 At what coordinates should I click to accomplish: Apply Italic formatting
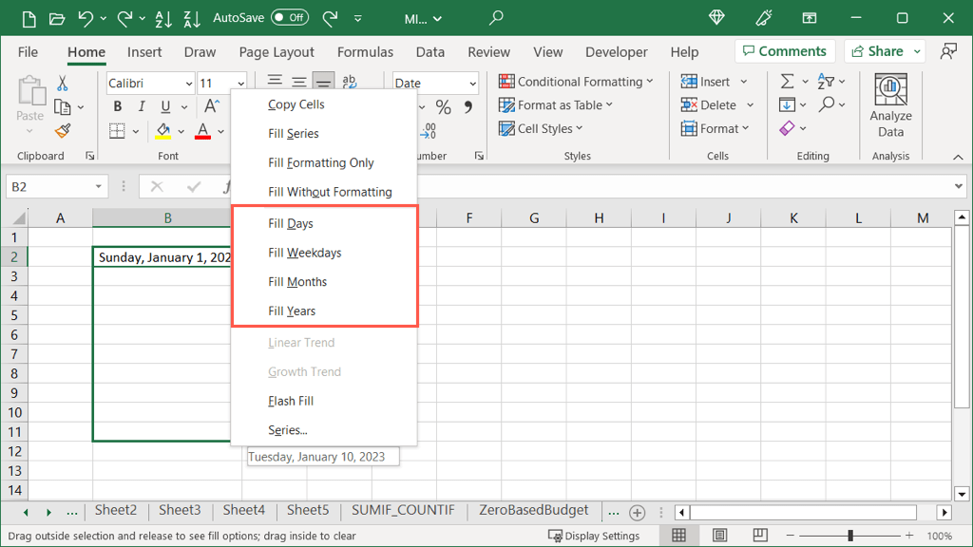tap(142, 107)
